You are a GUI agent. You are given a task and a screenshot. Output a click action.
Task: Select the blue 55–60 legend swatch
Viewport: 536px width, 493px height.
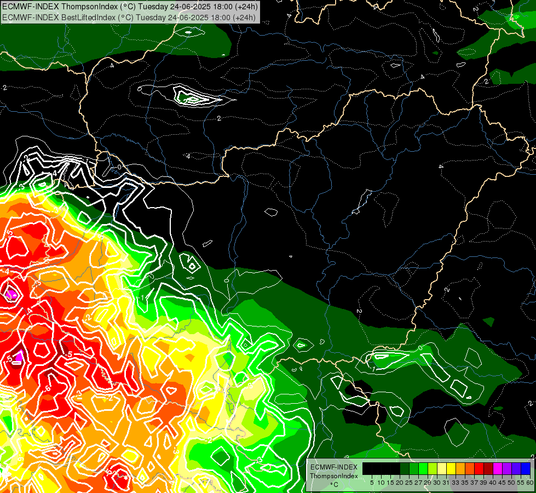[526, 469]
